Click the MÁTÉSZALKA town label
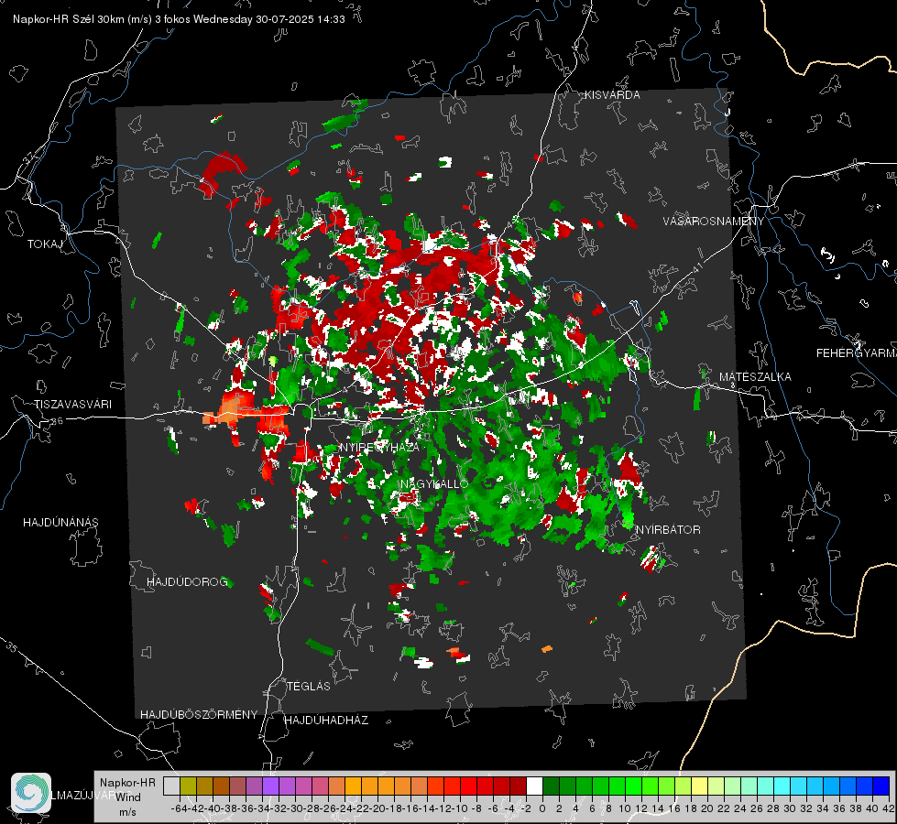 pos(755,376)
